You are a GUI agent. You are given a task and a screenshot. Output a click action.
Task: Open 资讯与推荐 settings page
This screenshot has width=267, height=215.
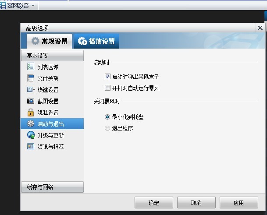coord(52,147)
